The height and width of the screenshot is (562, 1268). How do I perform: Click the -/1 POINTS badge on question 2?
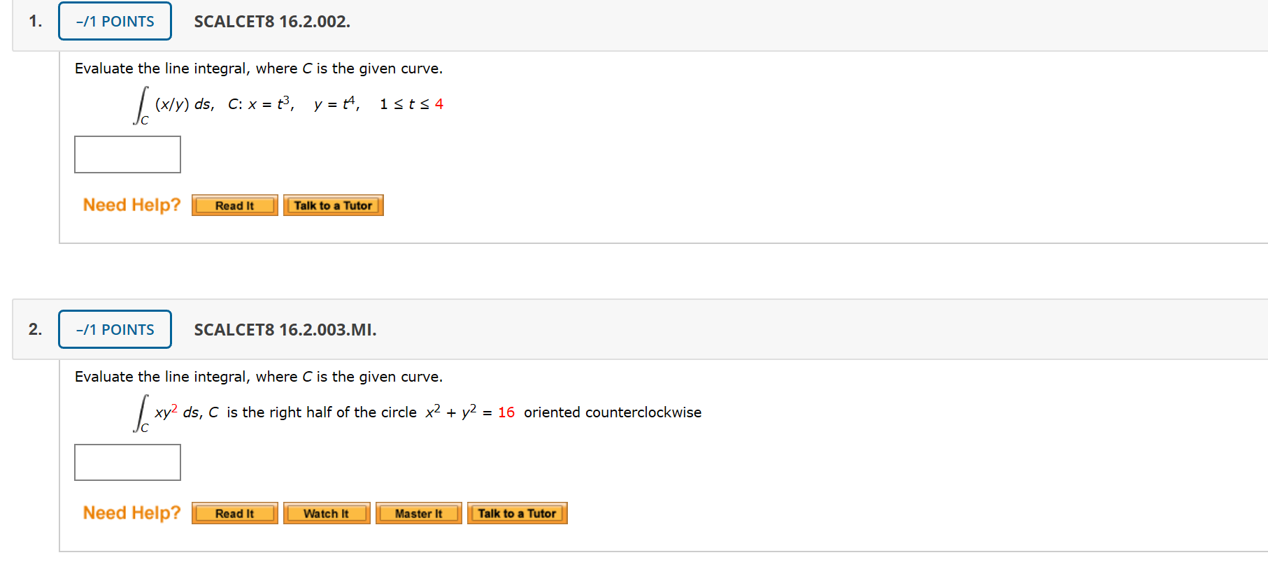114,329
